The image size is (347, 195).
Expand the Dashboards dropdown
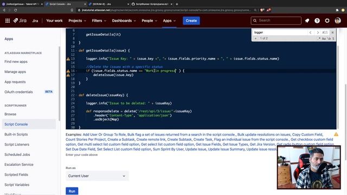124,21
